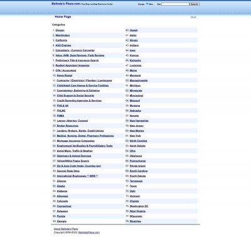
Task: Select the Web radio button
Action: (x=147, y=4)
